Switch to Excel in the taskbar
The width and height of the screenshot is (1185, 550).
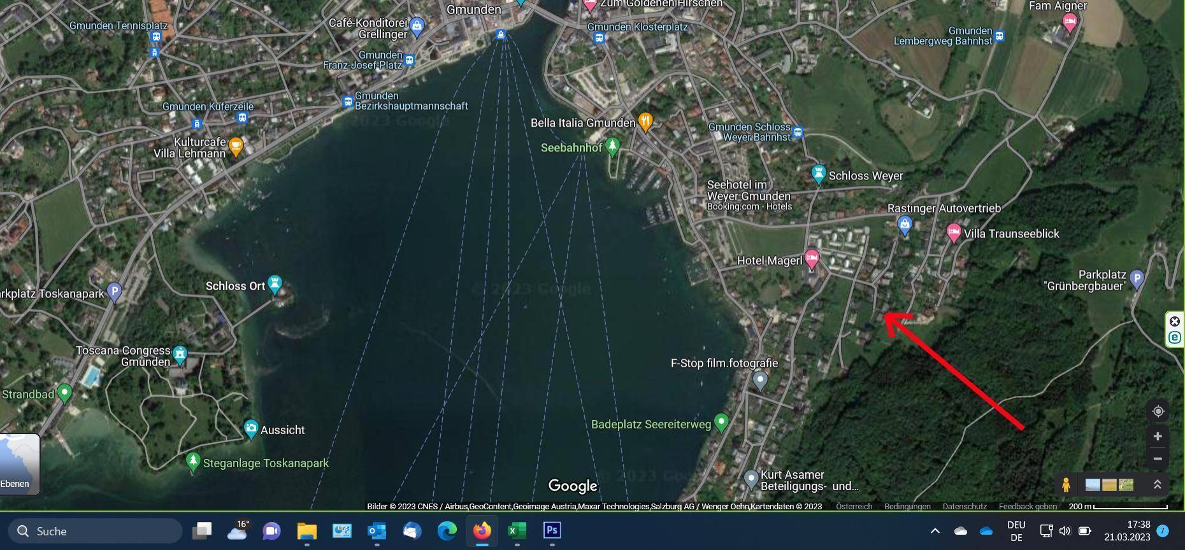[x=517, y=530]
